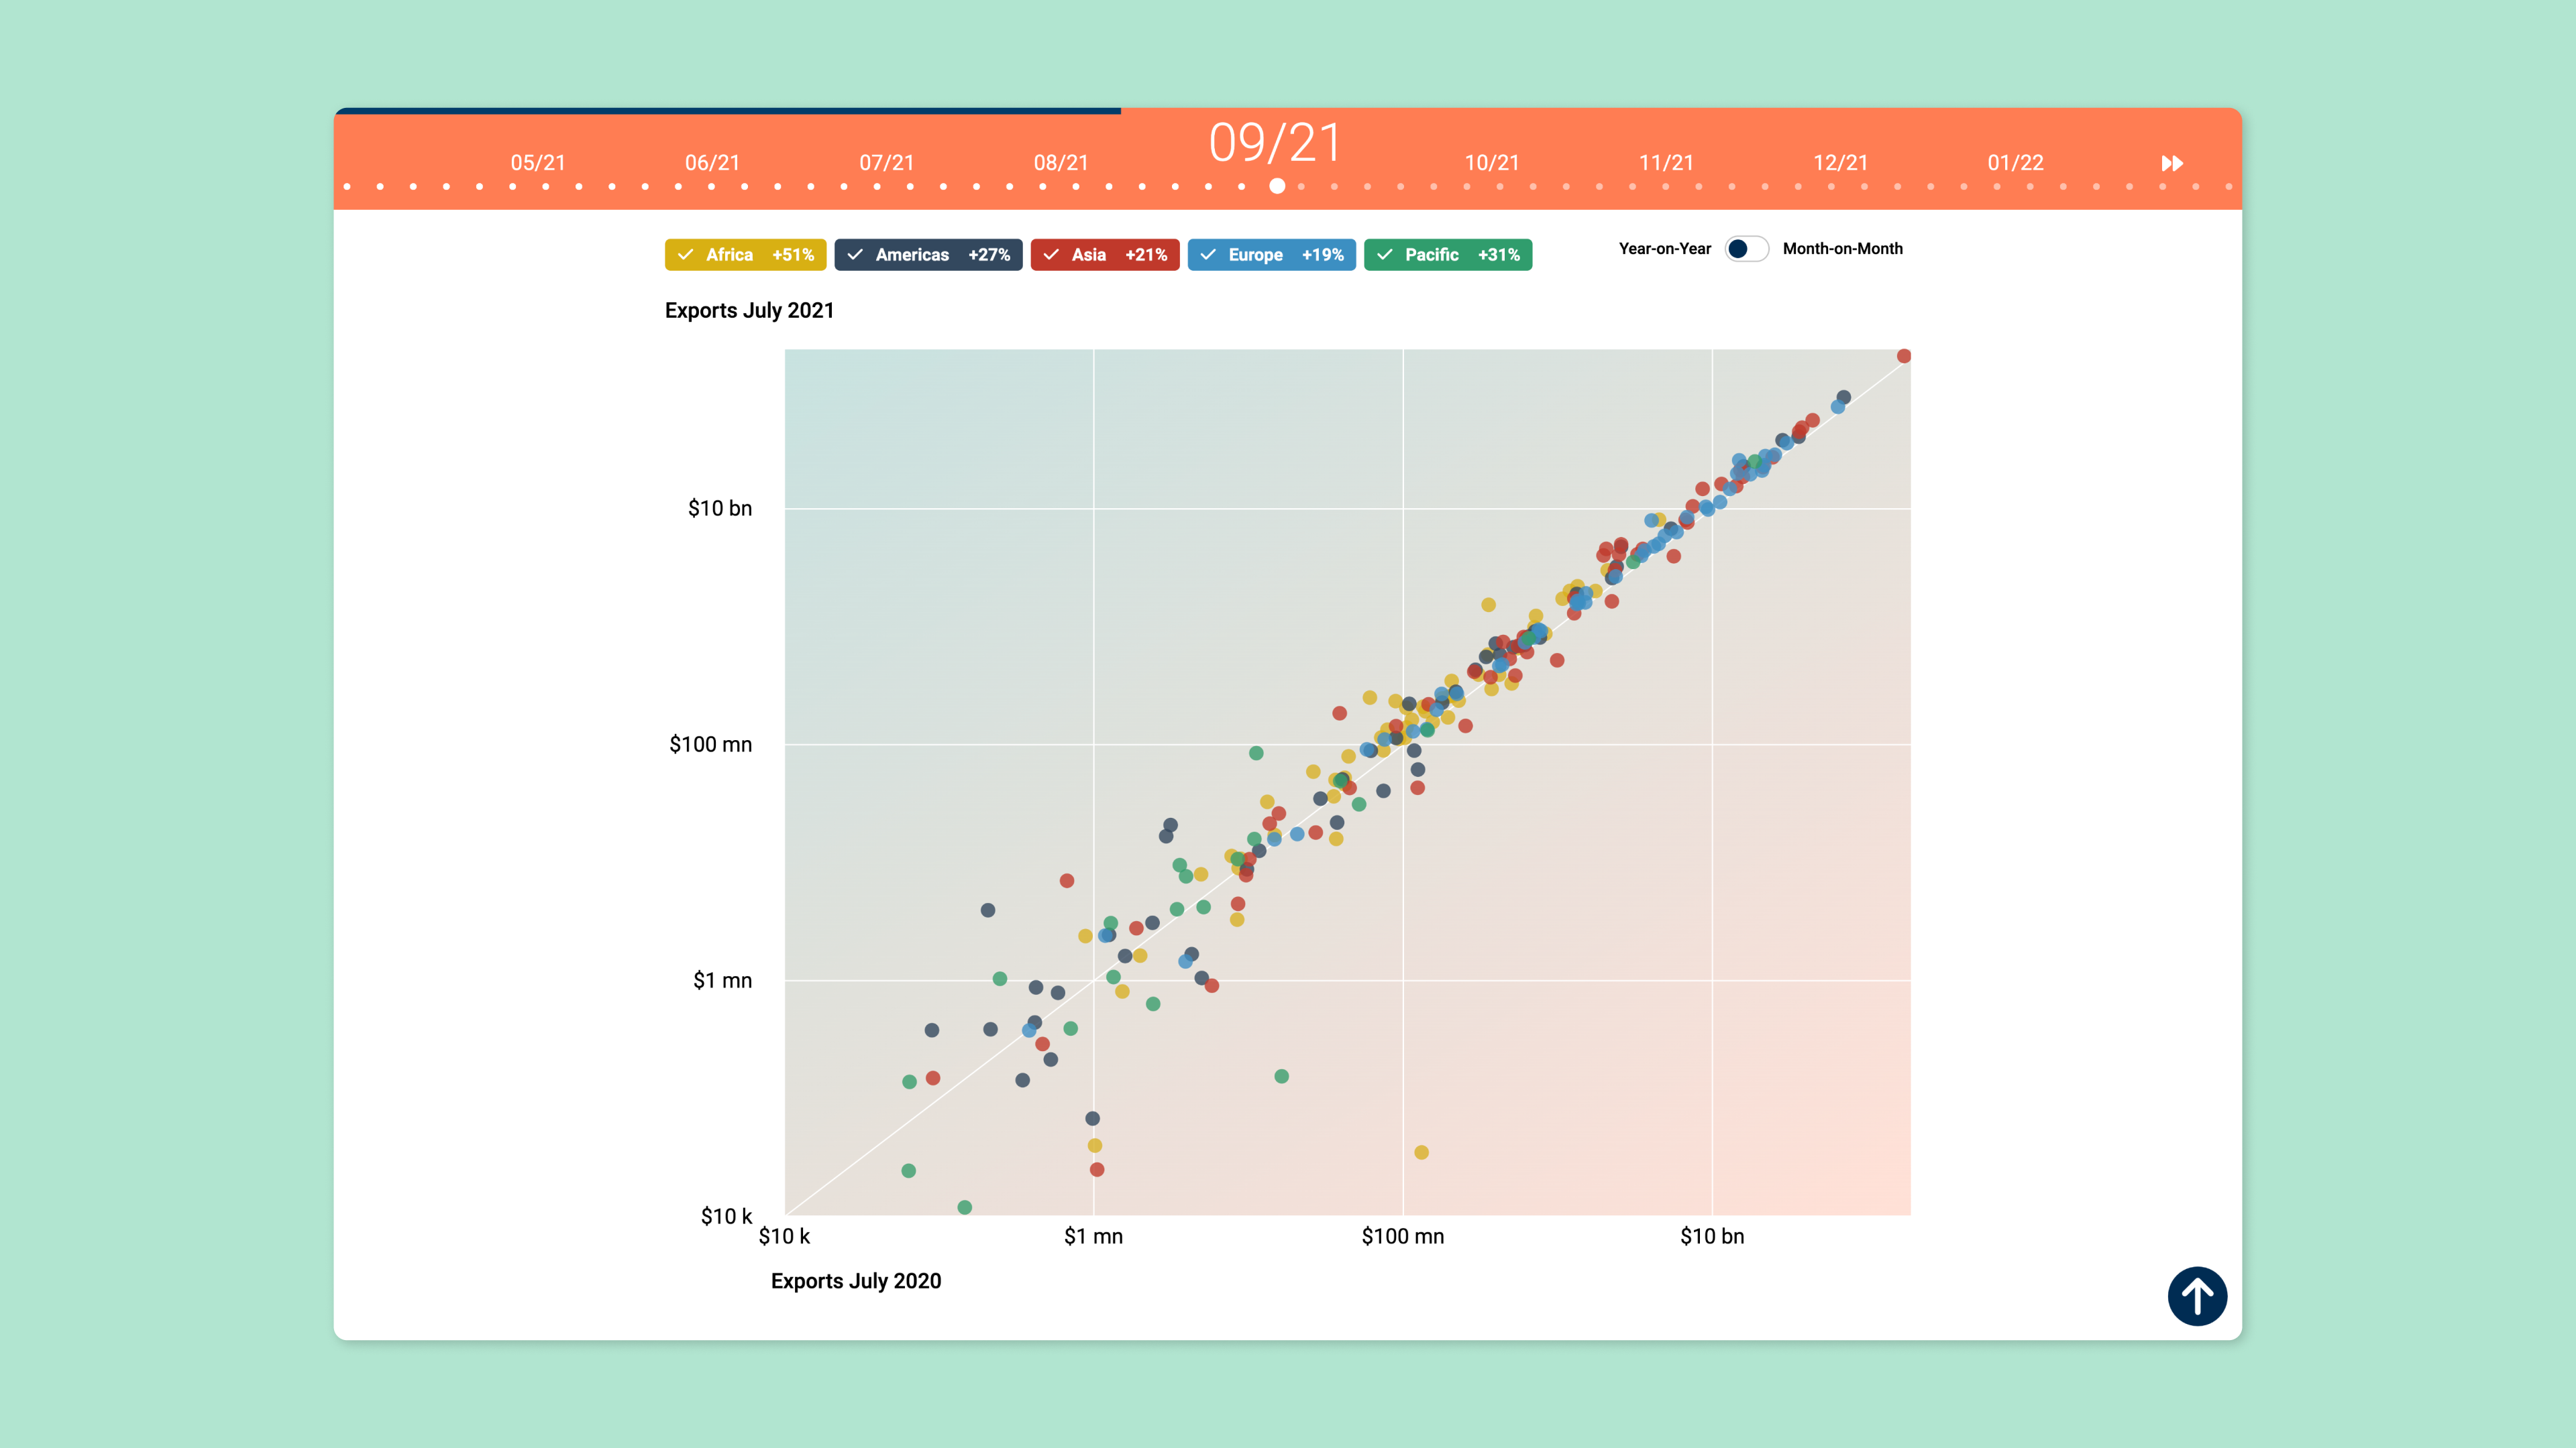Jump to 10/21 on the timeline

[x=1492, y=163]
